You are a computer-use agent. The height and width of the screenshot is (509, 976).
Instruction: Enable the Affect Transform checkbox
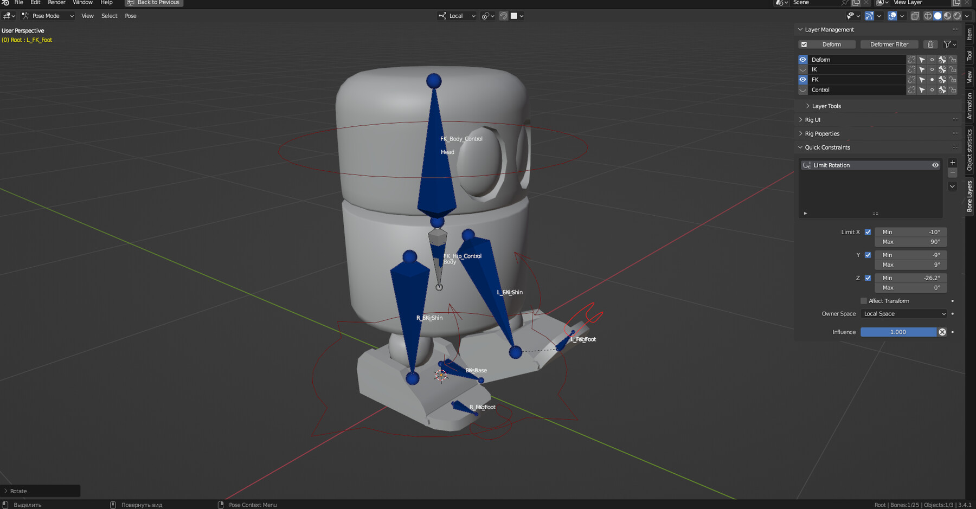pos(863,301)
